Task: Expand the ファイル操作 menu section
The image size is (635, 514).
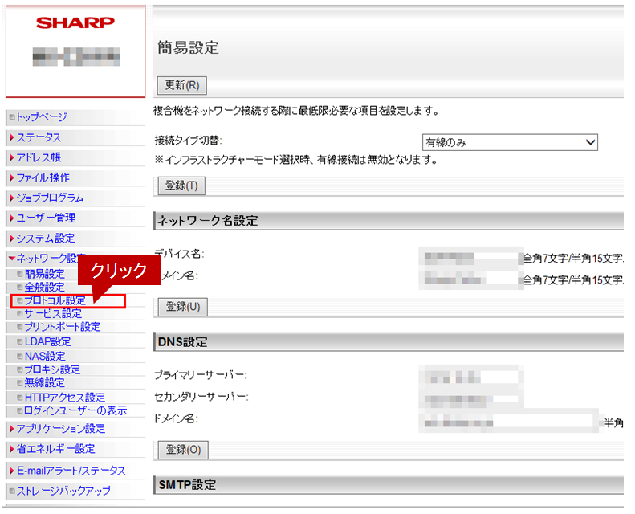Action: pyautogui.click(x=43, y=177)
